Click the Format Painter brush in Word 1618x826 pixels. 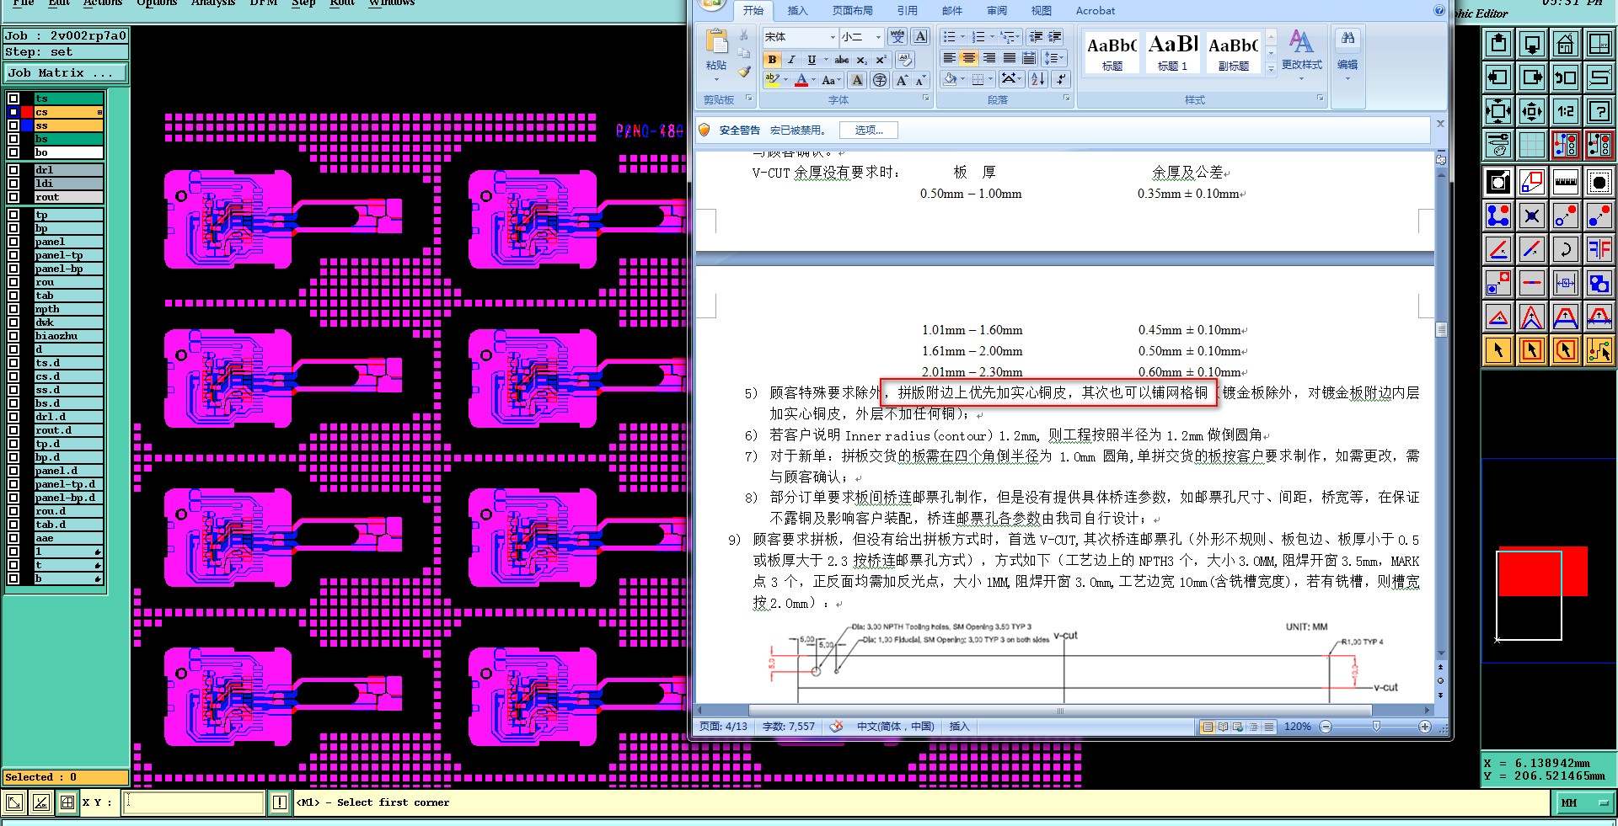pos(743,72)
